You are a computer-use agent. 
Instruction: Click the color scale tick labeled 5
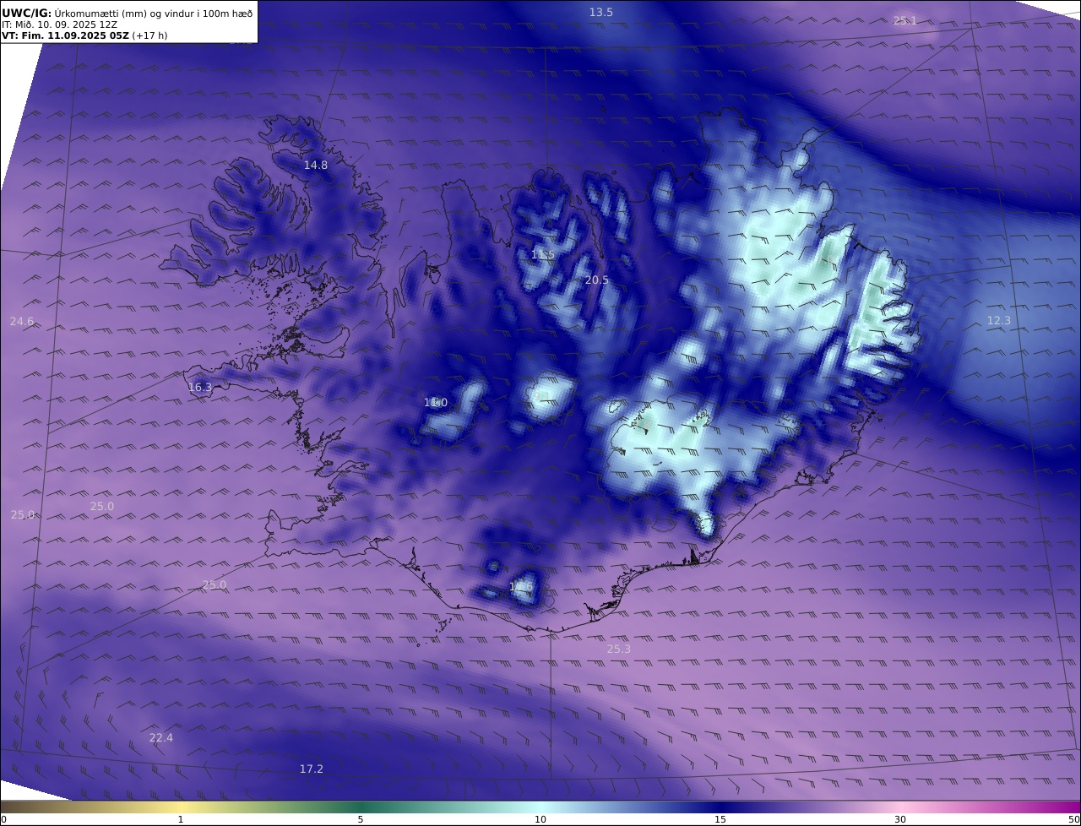(x=361, y=819)
